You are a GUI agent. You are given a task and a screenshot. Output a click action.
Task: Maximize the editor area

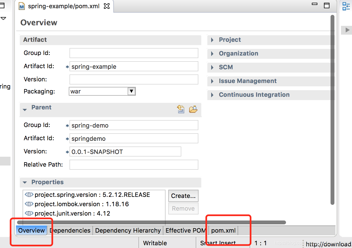click(x=327, y=5)
